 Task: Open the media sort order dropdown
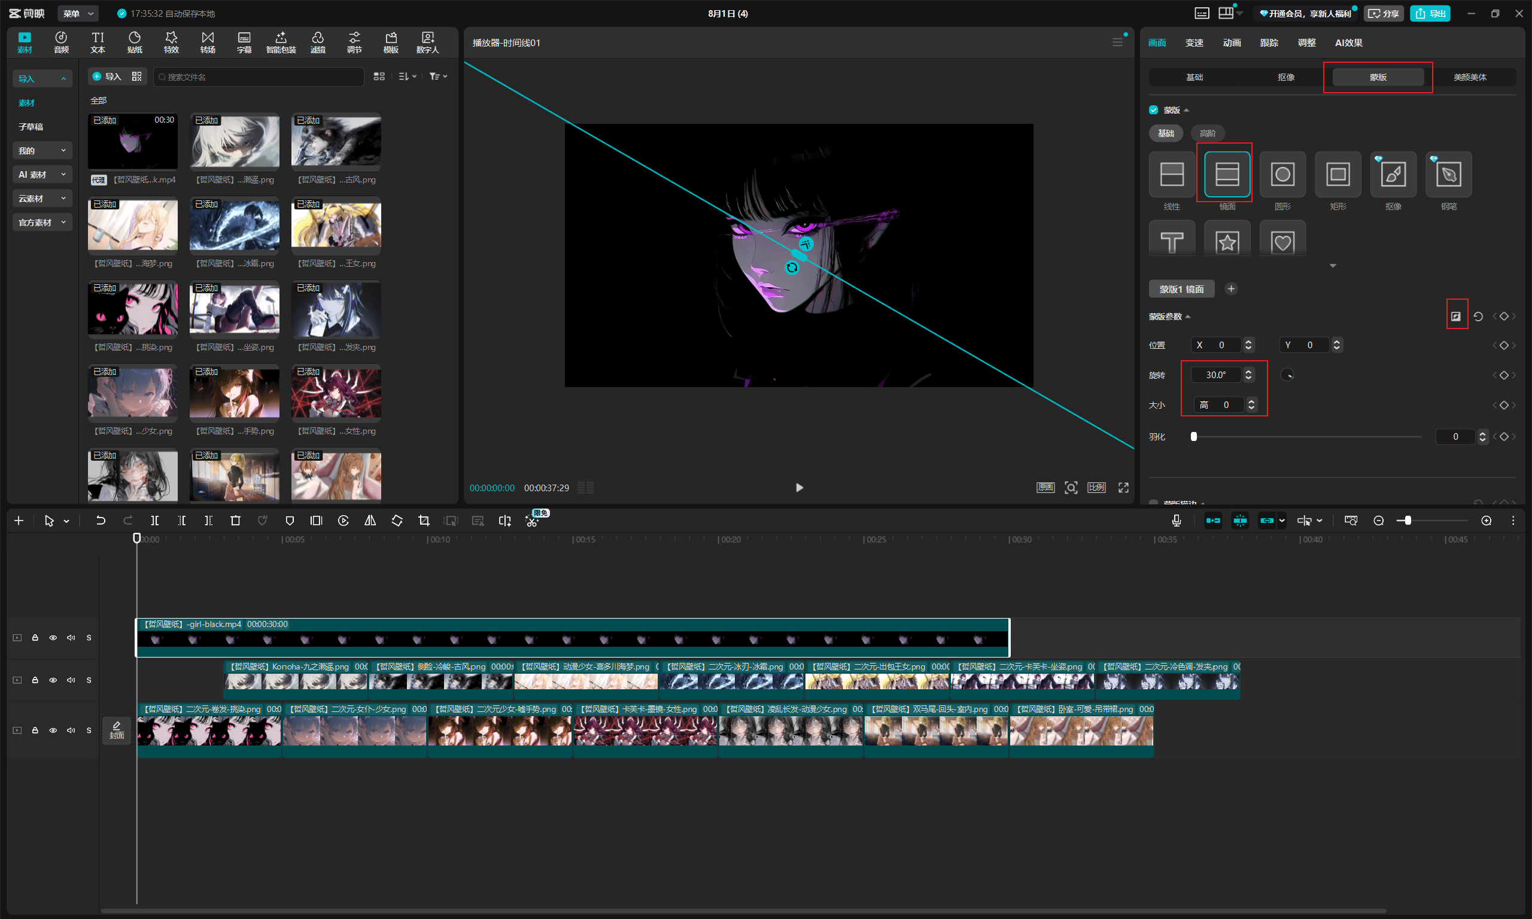tap(407, 76)
